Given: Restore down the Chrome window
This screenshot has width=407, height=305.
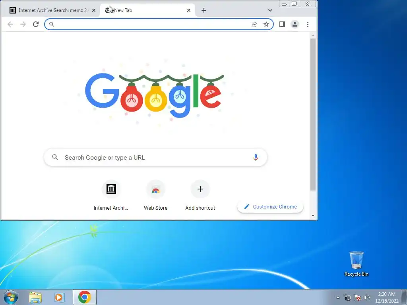Looking at the screenshot, I should coord(294,4).
